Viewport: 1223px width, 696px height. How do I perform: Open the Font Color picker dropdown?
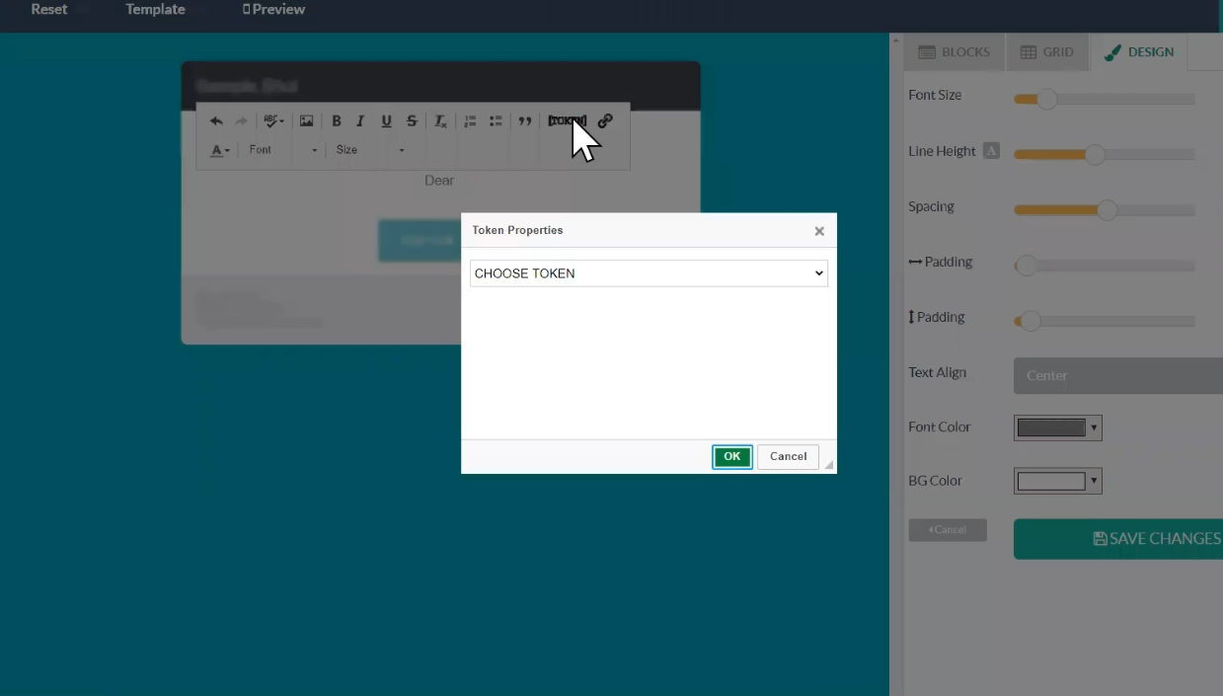point(1057,427)
